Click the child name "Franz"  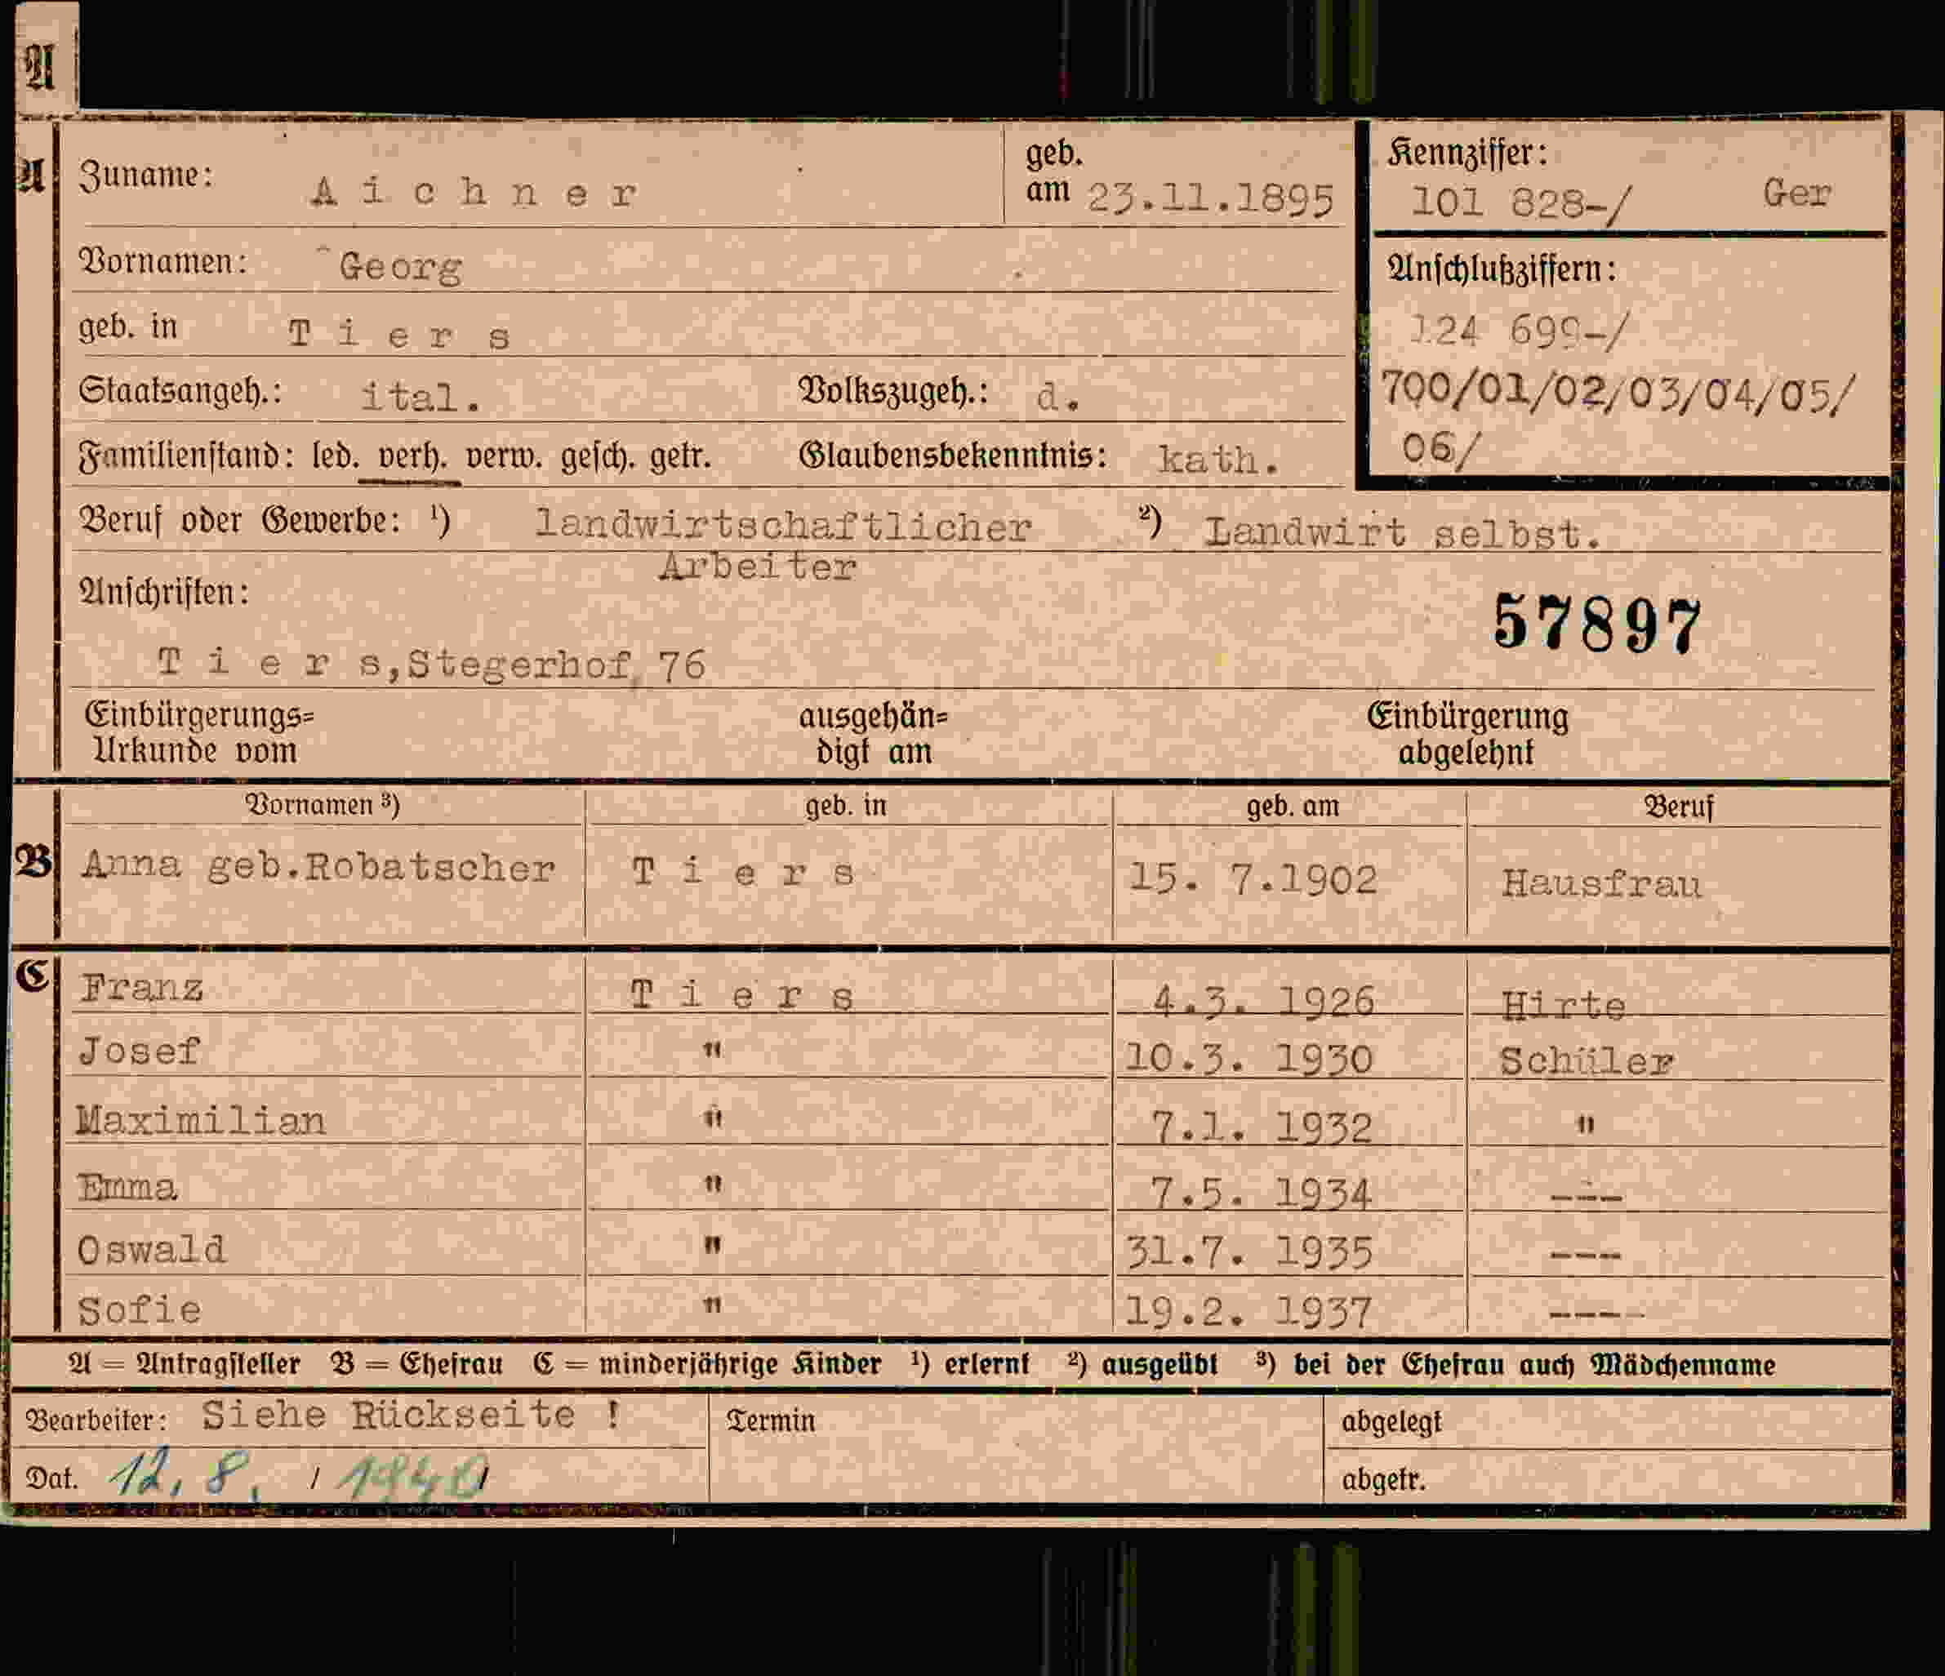(142, 988)
